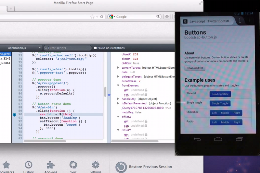Click the code pane vertical scrollbar thumb
The height and width of the screenshot is (173, 260).
pos(105,92)
